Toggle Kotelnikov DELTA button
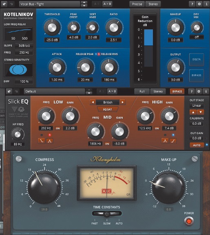Image resolution: width=210 pixels, height=235 pixels. [x=197, y=59]
